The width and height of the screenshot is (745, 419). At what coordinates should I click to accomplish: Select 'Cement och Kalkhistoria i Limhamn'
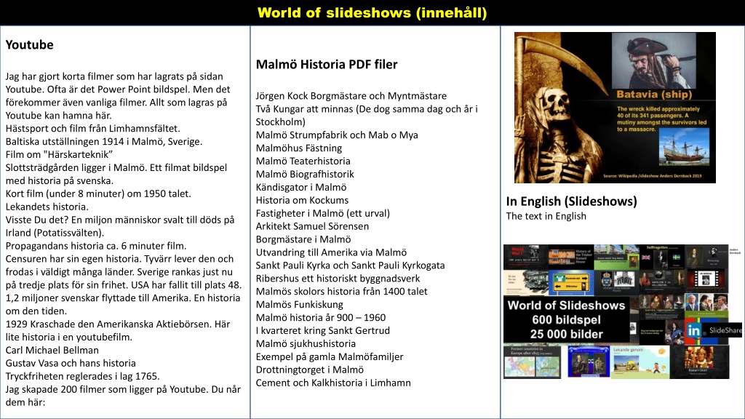333,383
